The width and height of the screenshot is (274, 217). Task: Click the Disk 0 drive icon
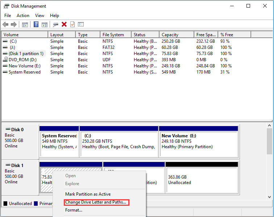(8, 129)
